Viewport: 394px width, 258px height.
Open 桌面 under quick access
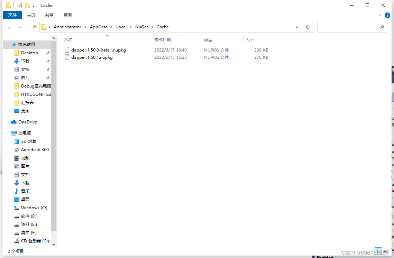tap(25, 111)
